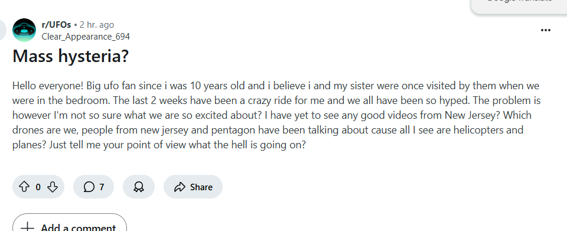Open the r/UFOs subreddit avatar
Screen dimensions: 567x231
click(24, 30)
